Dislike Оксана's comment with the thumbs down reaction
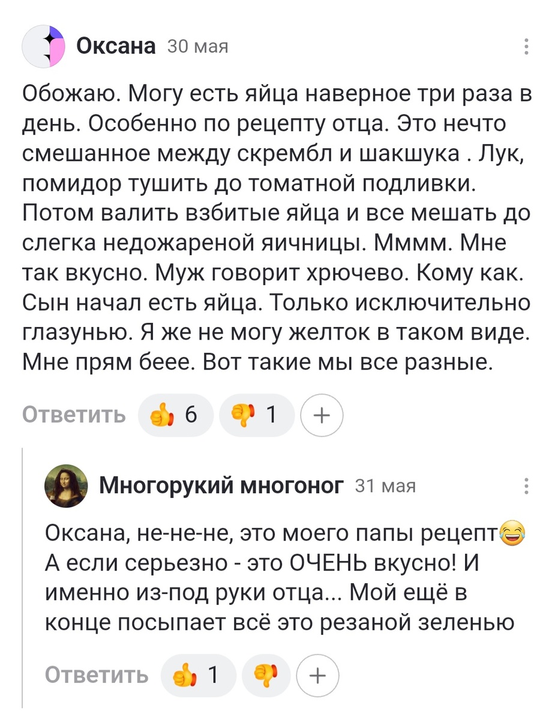The width and height of the screenshot is (558, 720). [256, 415]
